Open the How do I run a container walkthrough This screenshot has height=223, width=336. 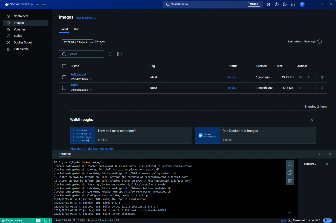(131, 135)
